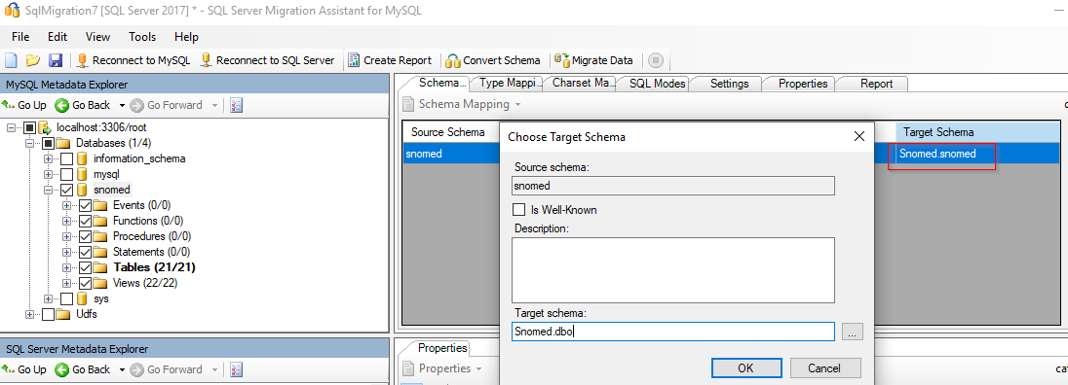The height and width of the screenshot is (385, 1068).
Task: Expand the information_schema node
Action: [x=48, y=158]
